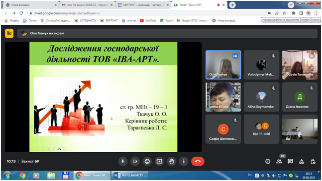Open the Chrome profile avatar
This screenshot has height=181, width=322.
click(309, 13)
